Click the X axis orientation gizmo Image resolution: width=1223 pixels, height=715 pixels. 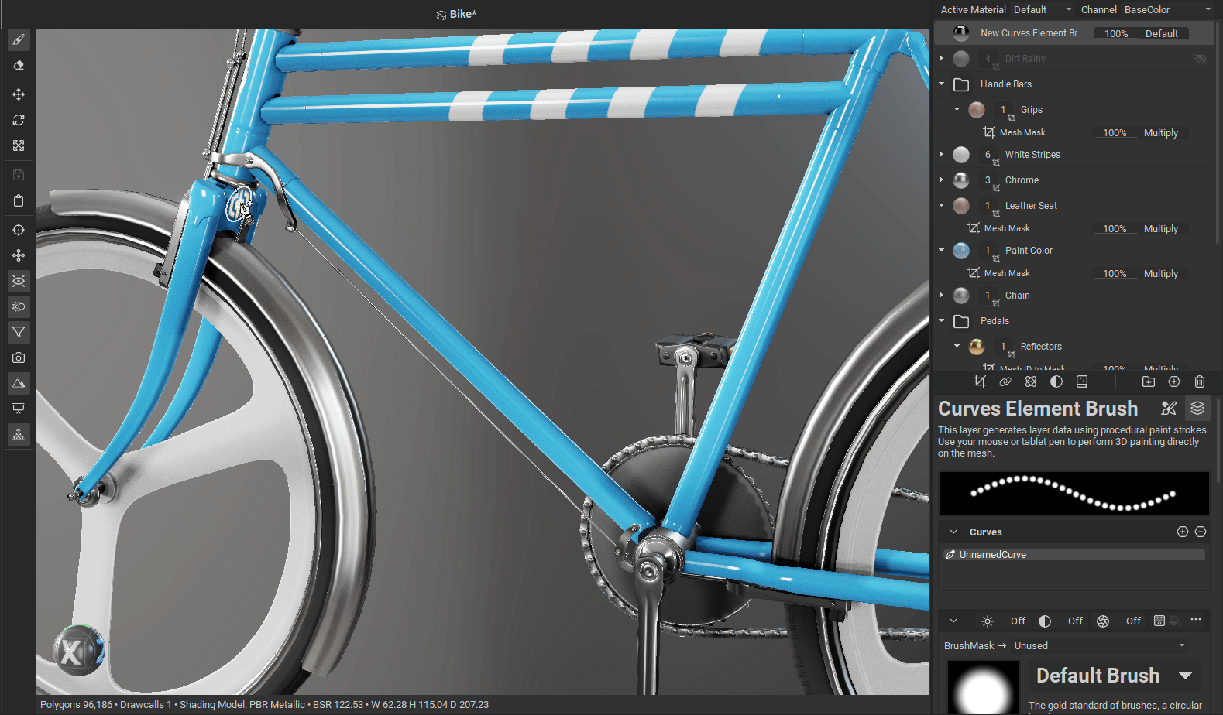tap(78, 650)
